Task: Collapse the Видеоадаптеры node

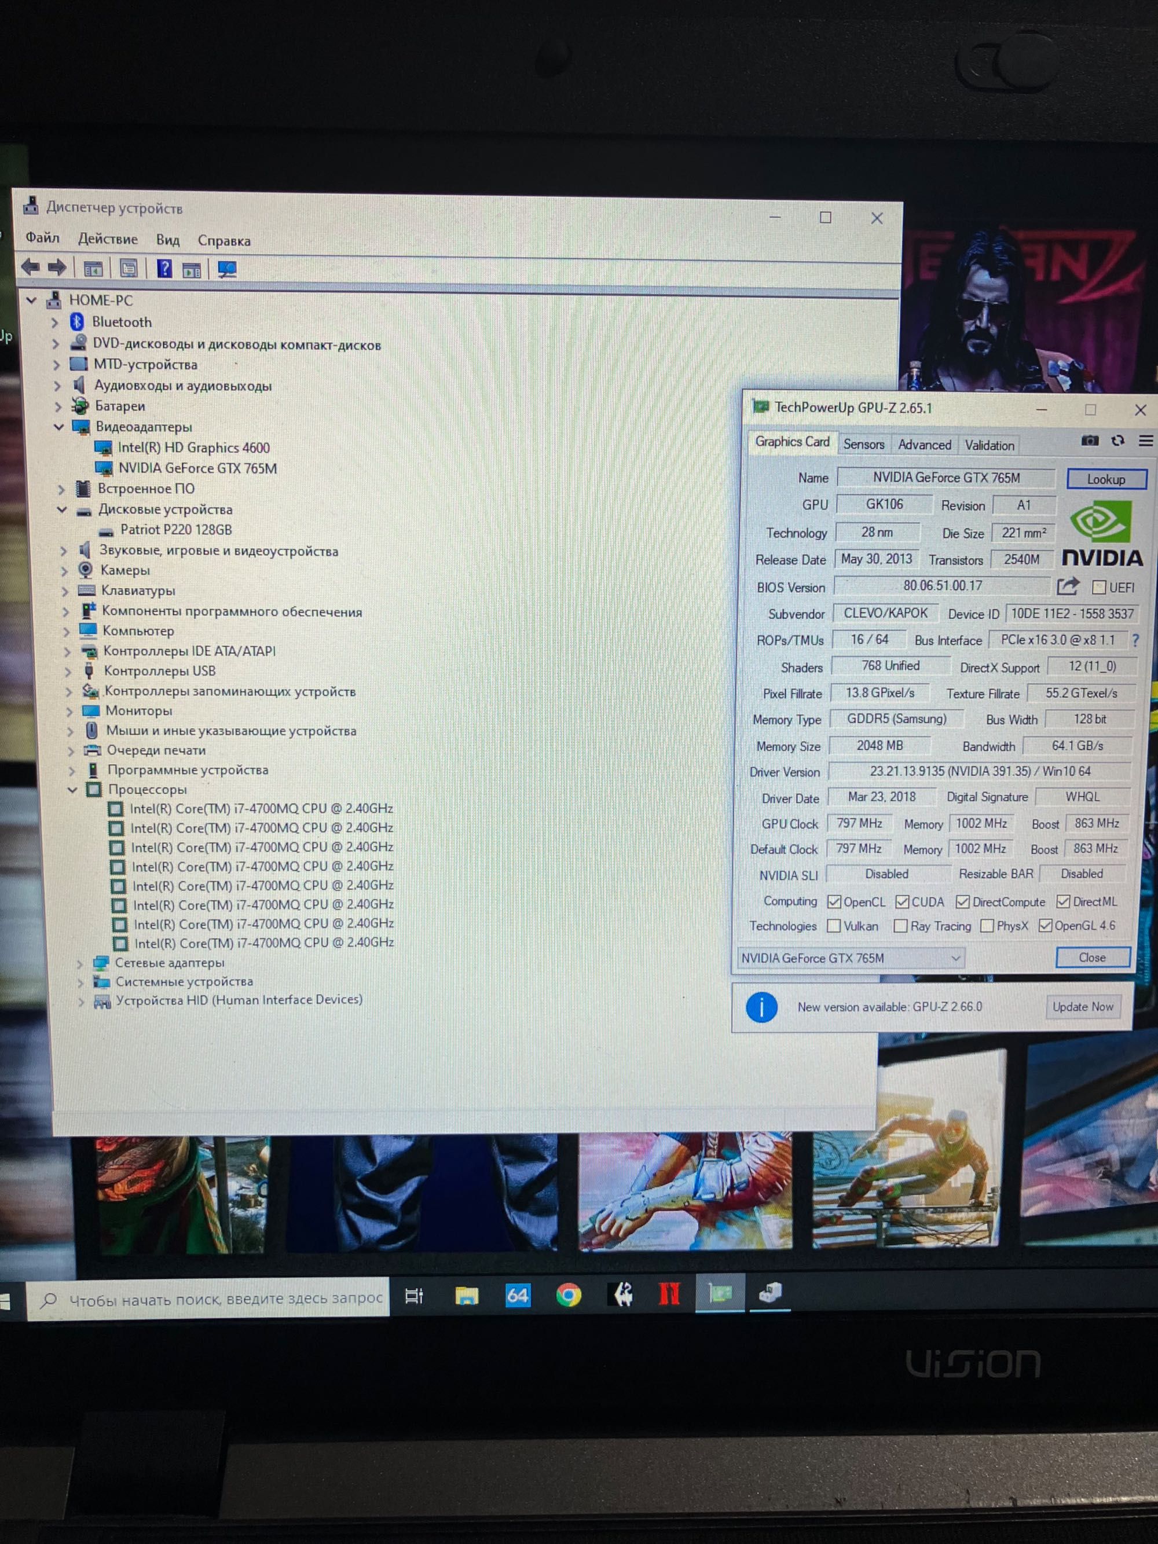Action: pyautogui.click(x=58, y=427)
